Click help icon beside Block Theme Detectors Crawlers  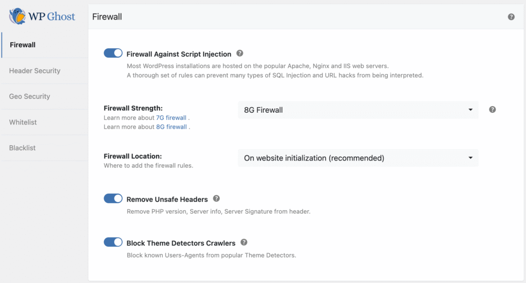[244, 242]
